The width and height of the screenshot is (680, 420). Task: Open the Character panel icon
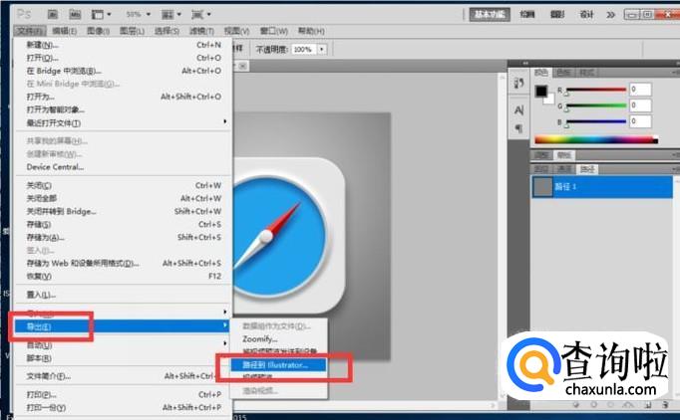(518, 110)
